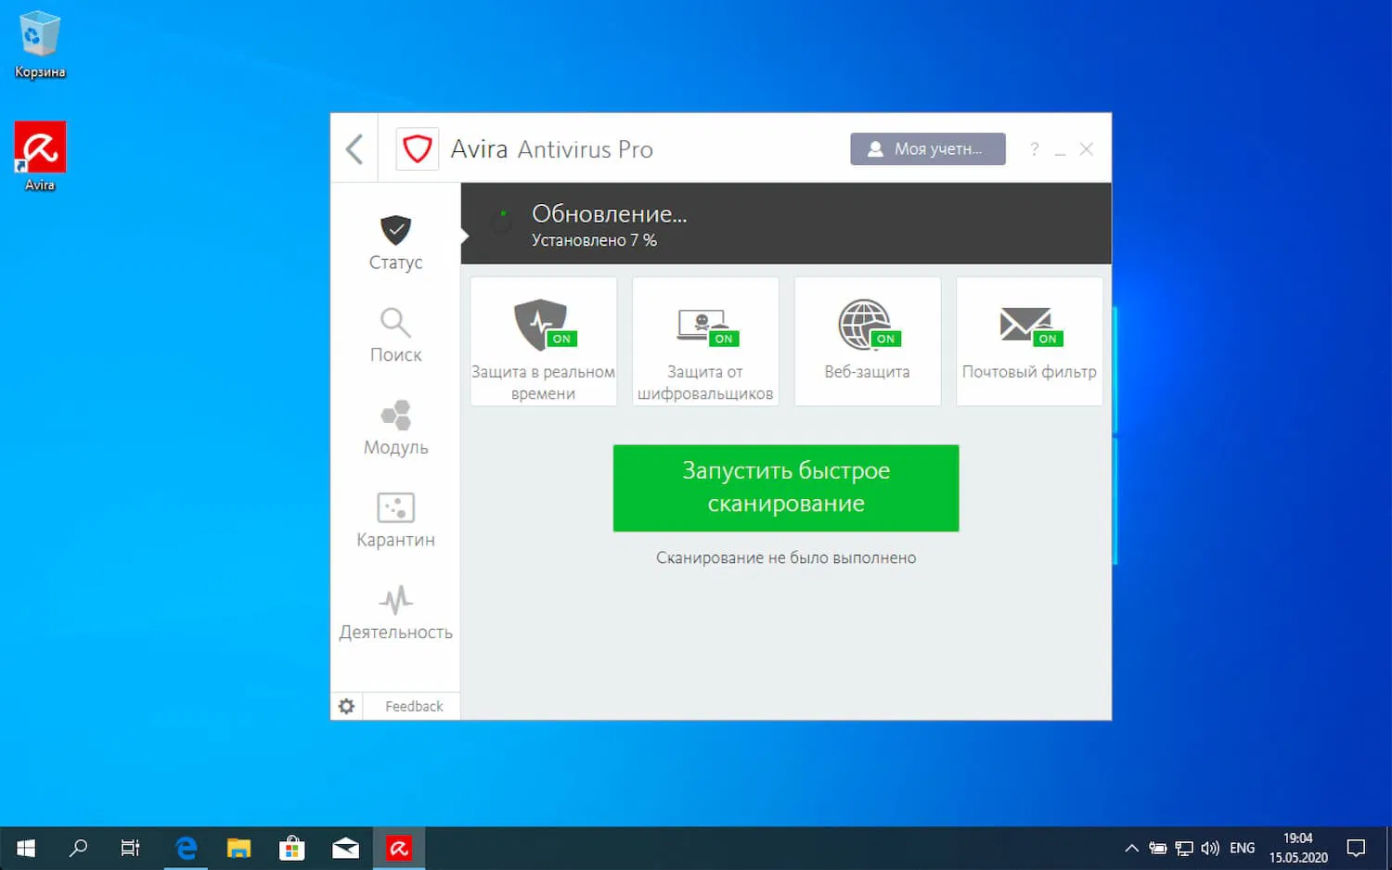Click the update progress banner showing 7%
Screen dimensions: 1392x870
[x=785, y=224]
